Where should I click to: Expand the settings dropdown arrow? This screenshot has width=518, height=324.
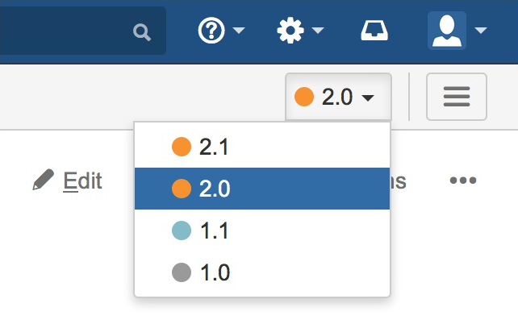click(x=317, y=32)
